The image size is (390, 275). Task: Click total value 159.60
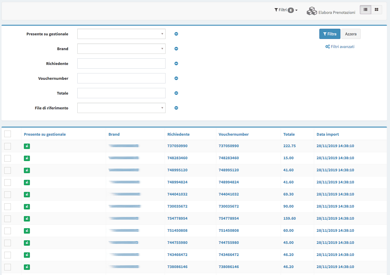click(x=289, y=218)
